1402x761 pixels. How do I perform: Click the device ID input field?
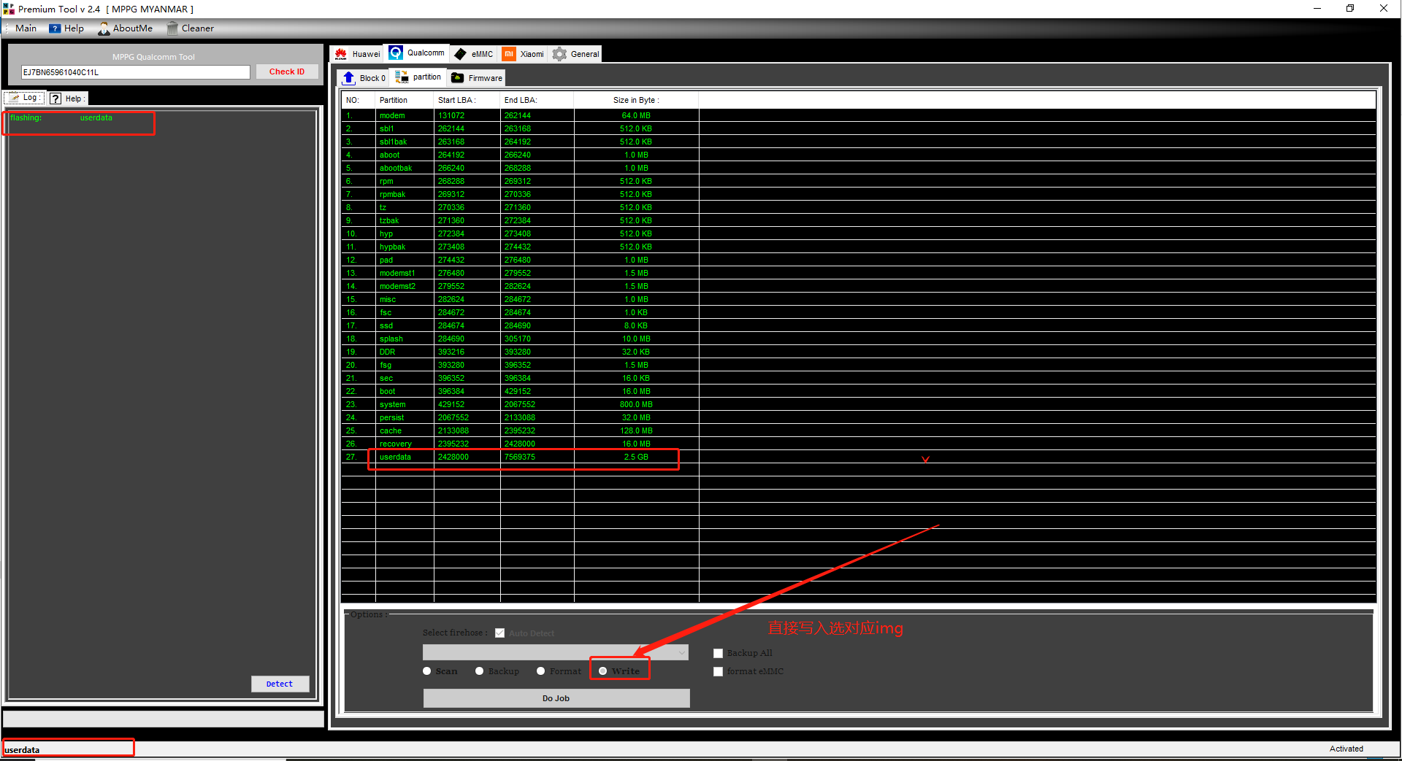pyautogui.click(x=135, y=72)
